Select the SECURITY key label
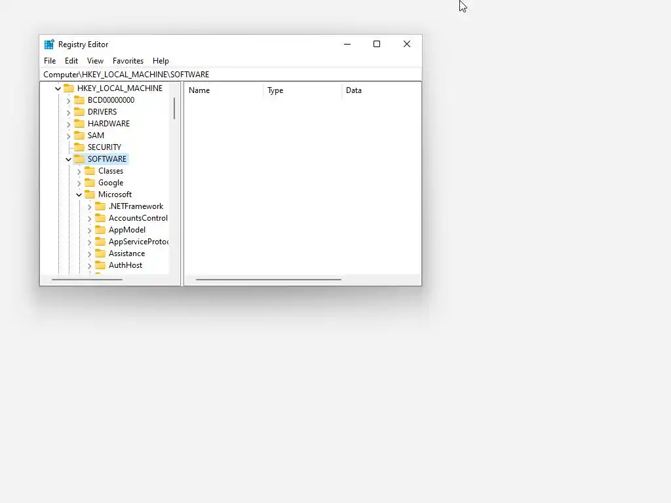 [104, 147]
